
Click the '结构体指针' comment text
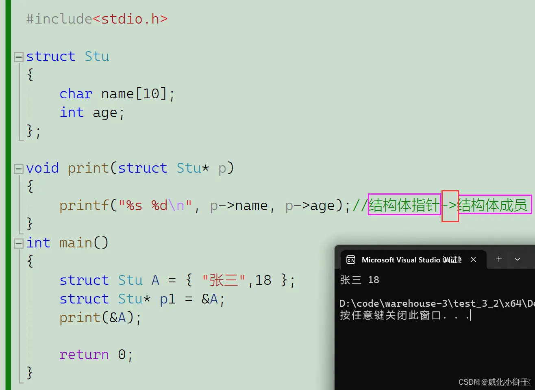(404, 205)
